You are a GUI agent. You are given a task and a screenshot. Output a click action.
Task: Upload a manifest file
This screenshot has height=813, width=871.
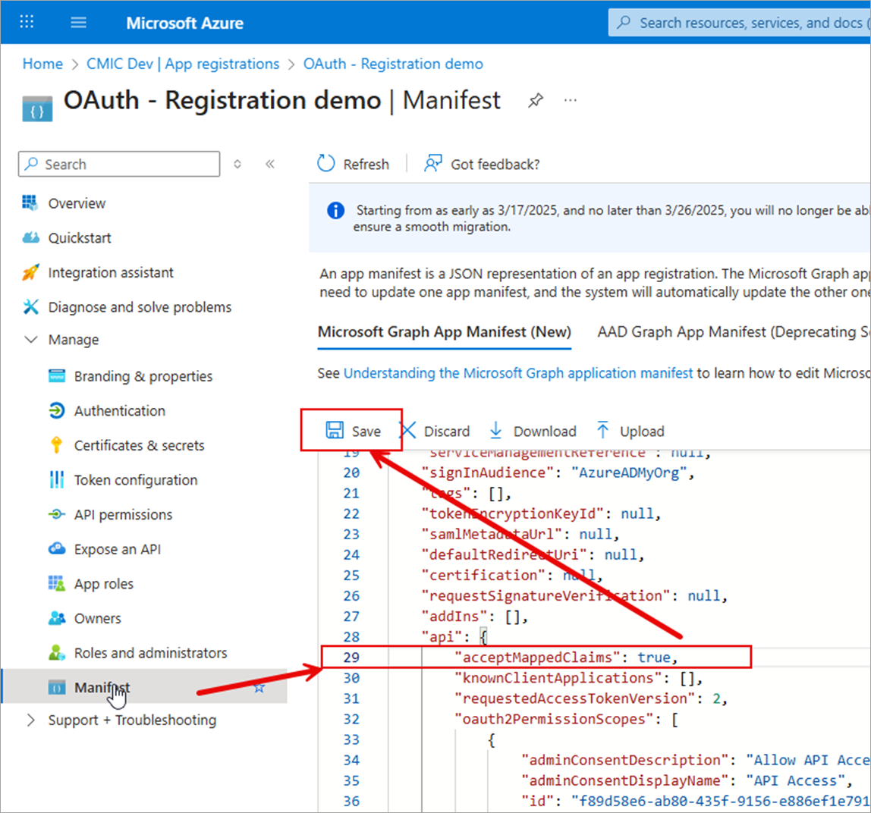coord(630,431)
